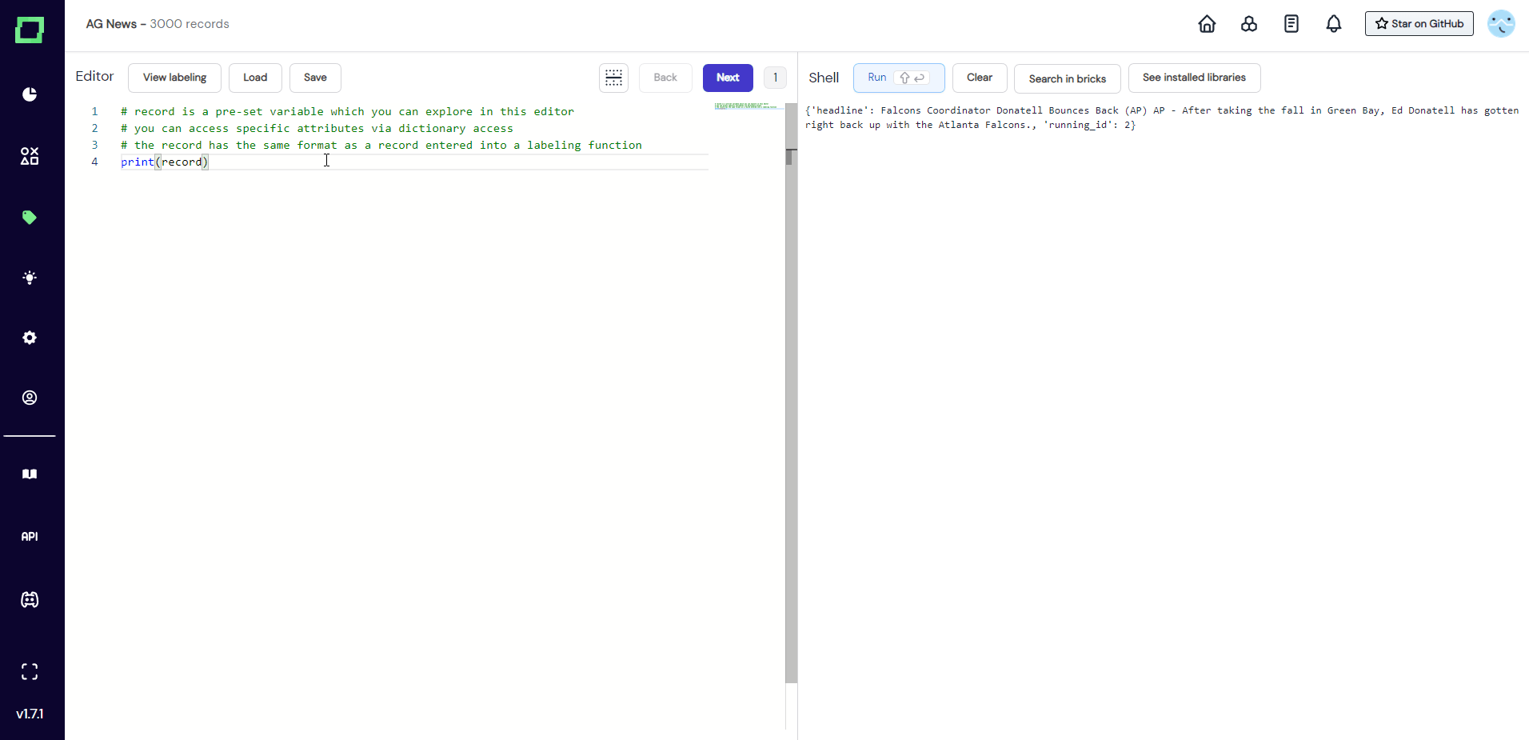Screen dimensions: 1529x740
Task: Open the API sidebar icon
Action: point(30,537)
